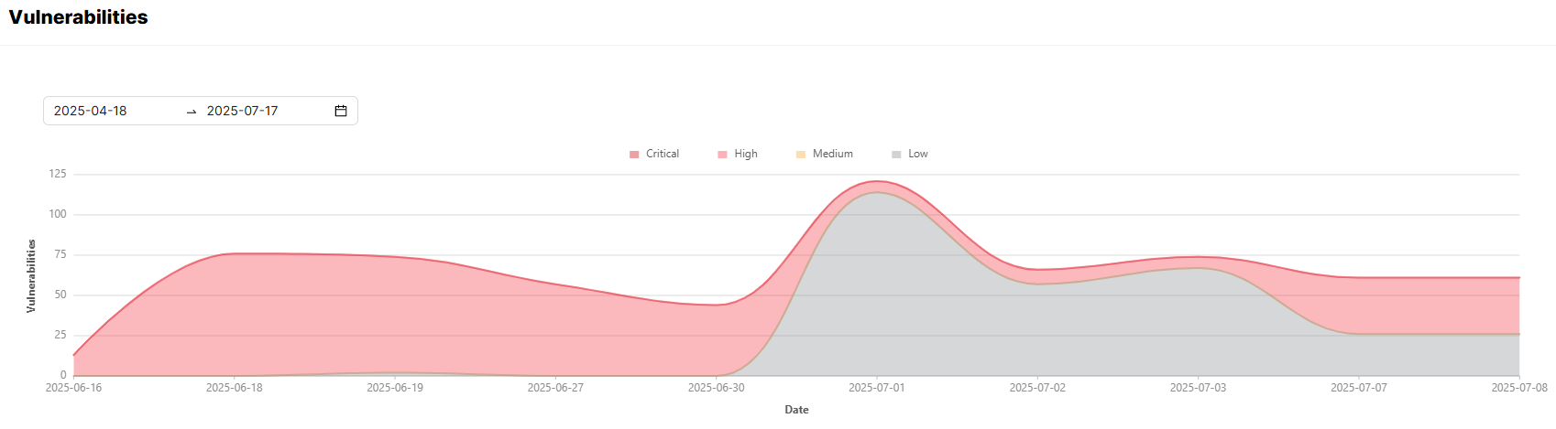Click the vertical Vulnerabilities axis title
The width and height of the screenshot is (1556, 429).
point(31,276)
